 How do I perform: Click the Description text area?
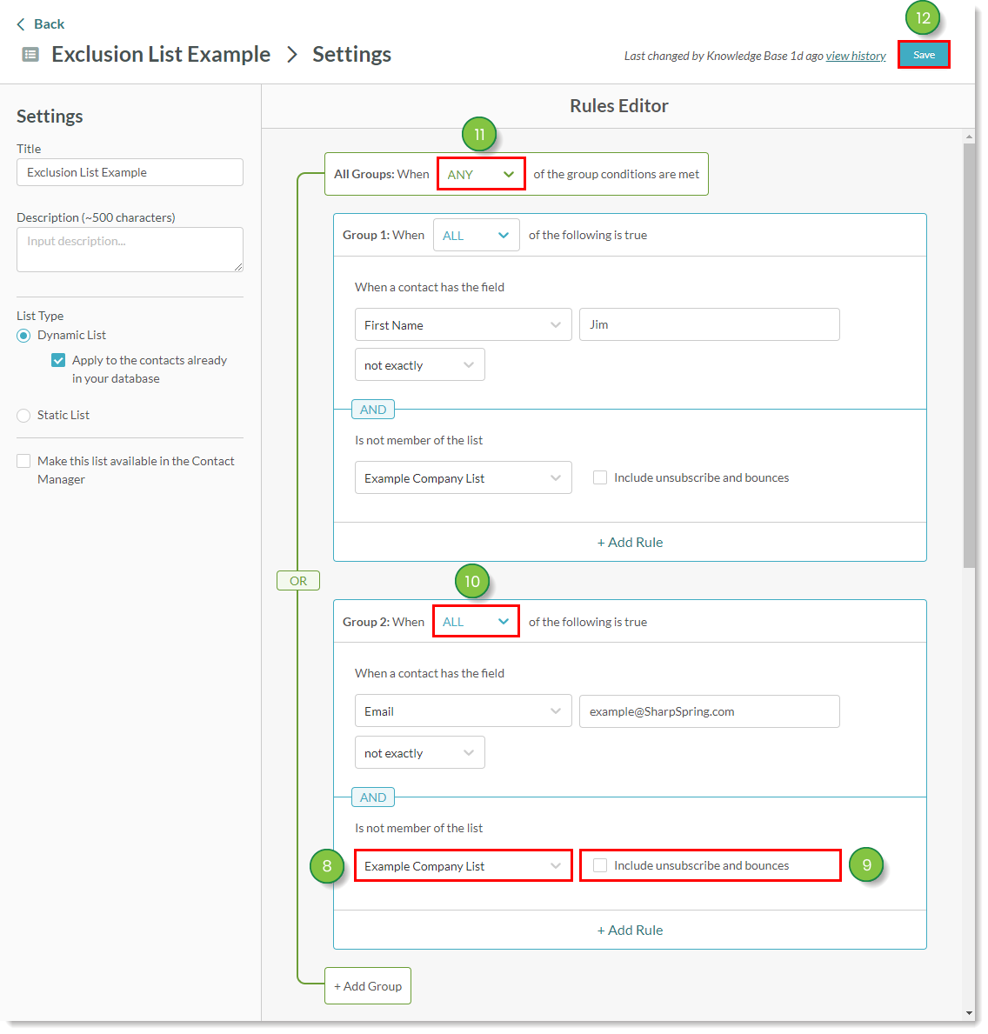pyautogui.click(x=130, y=250)
